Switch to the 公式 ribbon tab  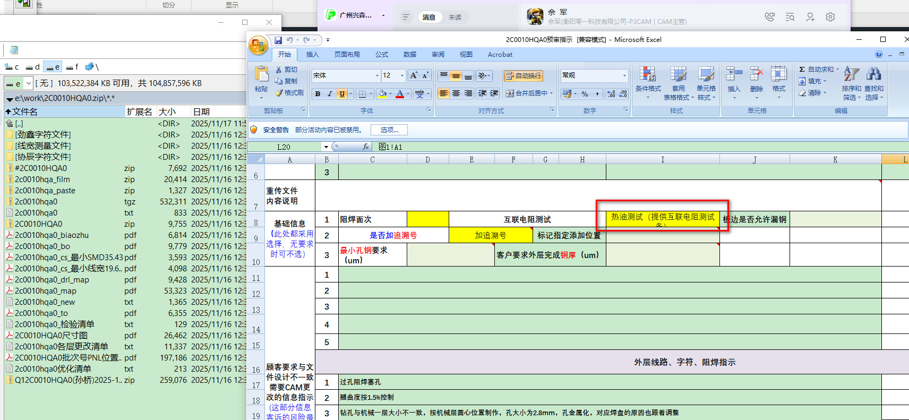(x=382, y=55)
